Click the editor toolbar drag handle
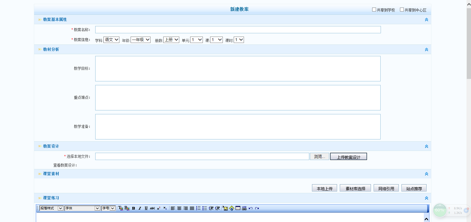This screenshot has height=222, width=471. [x=37, y=208]
